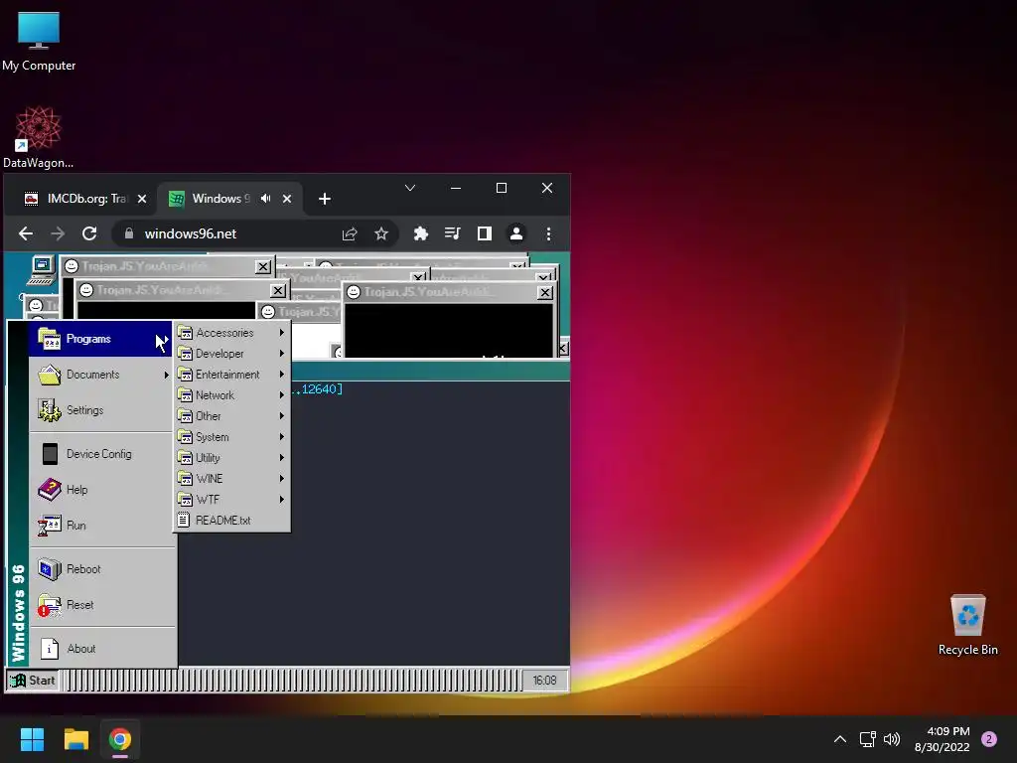Open Device Config in the start menu
This screenshot has width=1017, height=763.
(x=100, y=454)
